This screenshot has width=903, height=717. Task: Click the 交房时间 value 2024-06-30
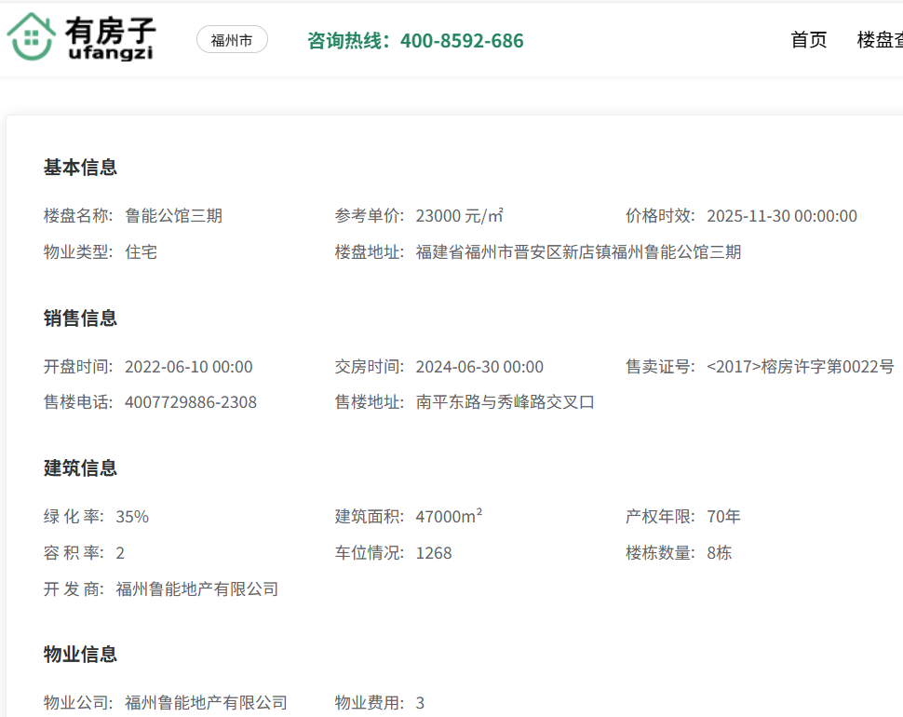[x=479, y=367]
